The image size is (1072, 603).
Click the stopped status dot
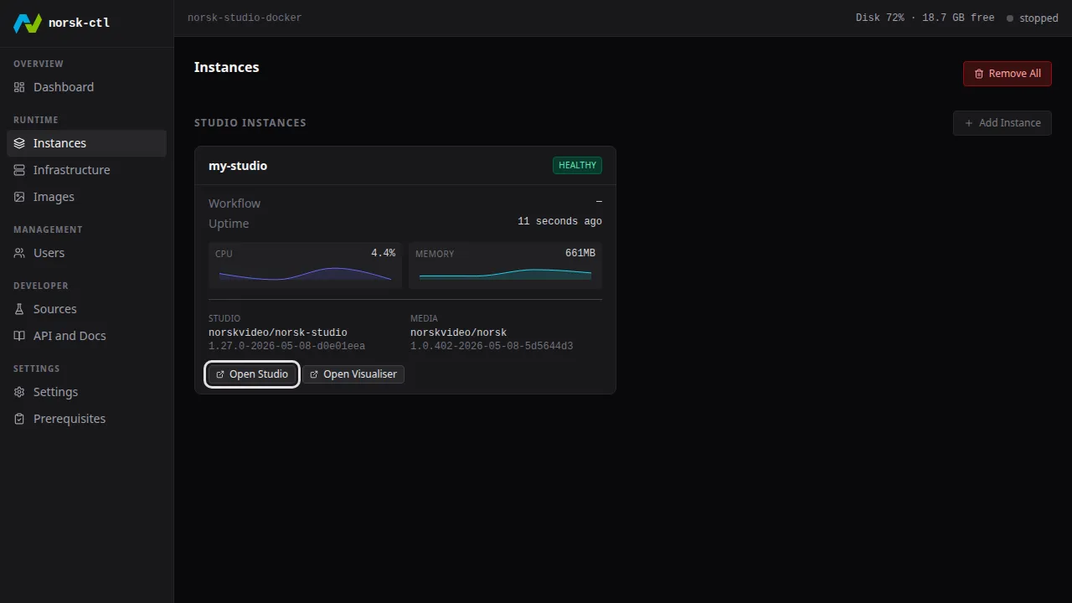pyautogui.click(x=1010, y=18)
